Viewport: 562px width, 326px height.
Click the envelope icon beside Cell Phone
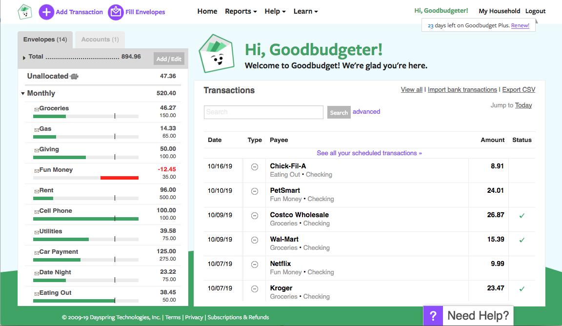(37, 211)
